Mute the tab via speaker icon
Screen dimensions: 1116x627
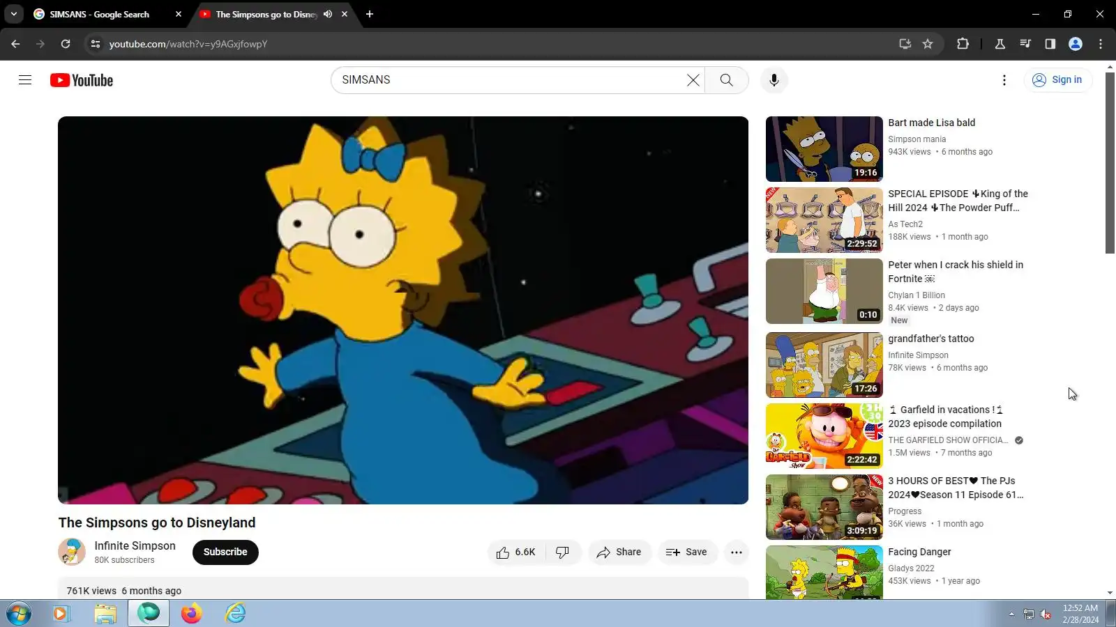pos(327,14)
